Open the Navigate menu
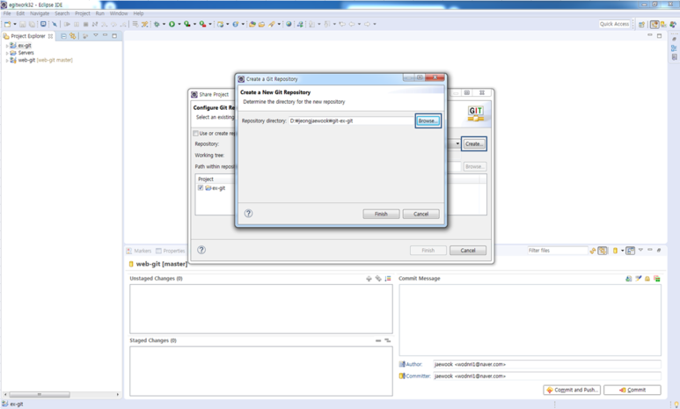The height and width of the screenshot is (409, 680). pyautogui.click(x=40, y=13)
